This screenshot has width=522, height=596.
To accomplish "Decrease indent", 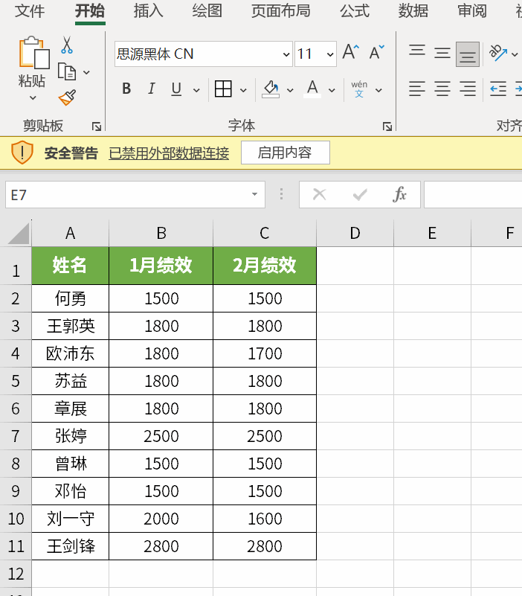I will click(x=498, y=89).
